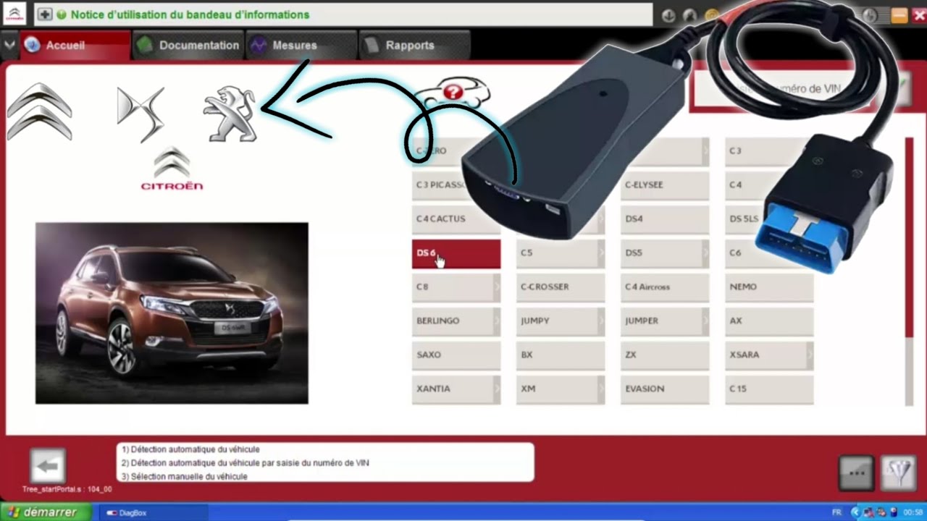Select the DS 6 vehicle button
The image size is (927, 521).
coord(456,253)
